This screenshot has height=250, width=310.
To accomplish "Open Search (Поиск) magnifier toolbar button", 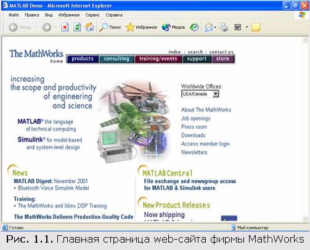I will pyautogui.click(x=110, y=27).
